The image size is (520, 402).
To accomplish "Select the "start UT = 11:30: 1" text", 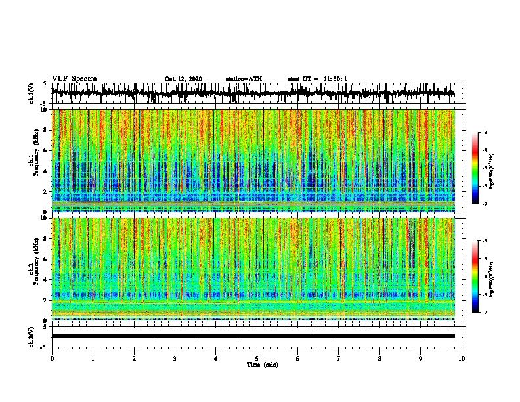I will click(317, 79).
